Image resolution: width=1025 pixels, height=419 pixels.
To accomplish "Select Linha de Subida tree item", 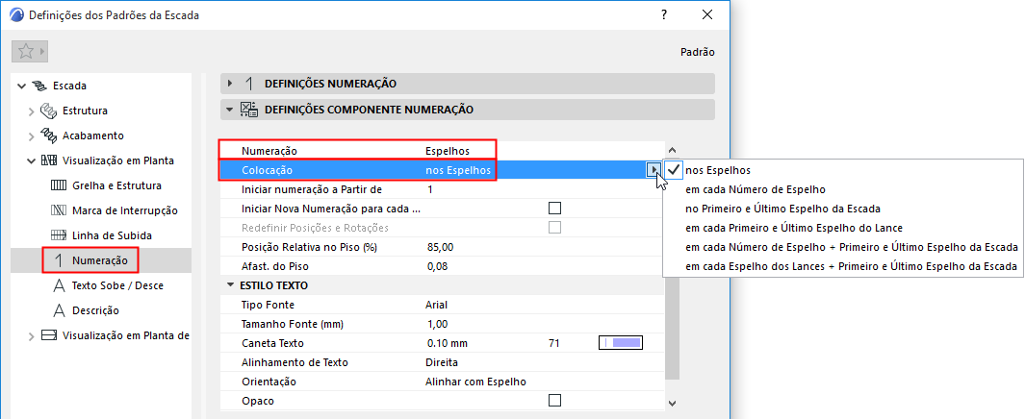I will coord(113,234).
